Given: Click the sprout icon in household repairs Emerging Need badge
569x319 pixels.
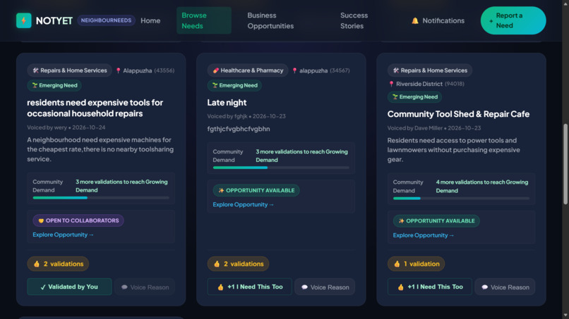Looking at the screenshot, I should pyautogui.click(x=35, y=85).
